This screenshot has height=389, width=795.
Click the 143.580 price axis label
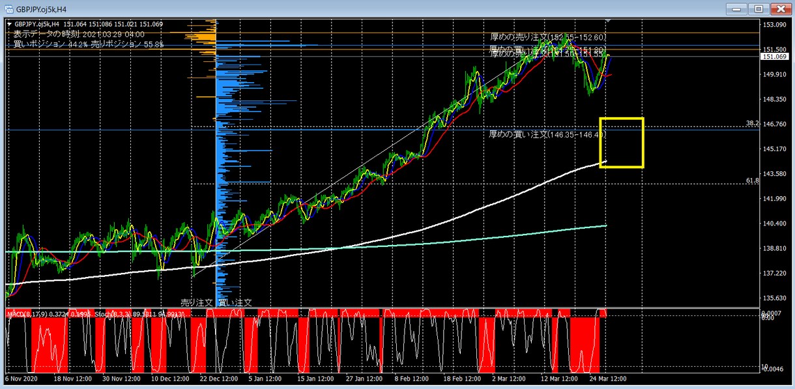773,174
